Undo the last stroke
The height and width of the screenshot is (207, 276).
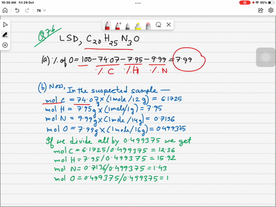(x=17, y=10)
